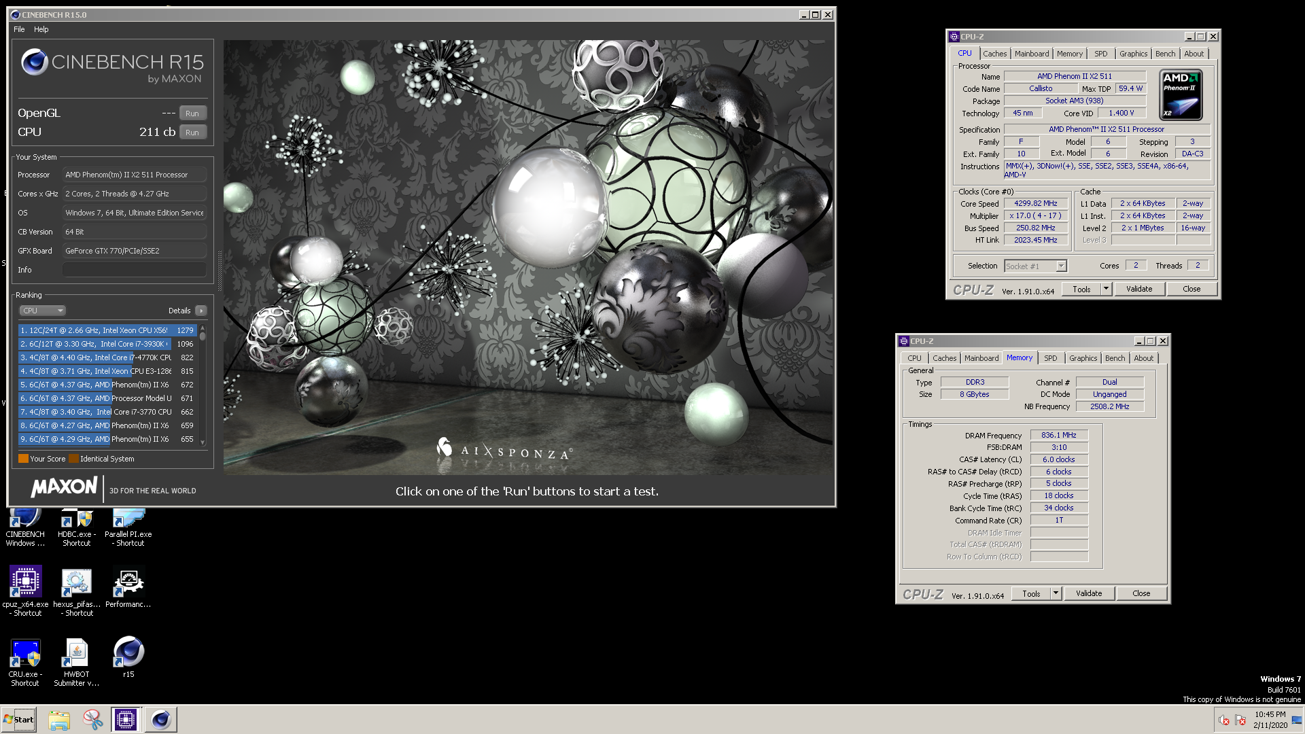1305x734 pixels.
Task: Expand the Tools arrow in CPU-Z Memory window
Action: click(x=1056, y=593)
